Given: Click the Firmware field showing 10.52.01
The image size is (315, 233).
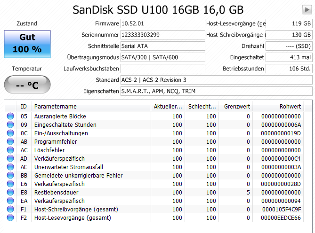Looking at the screenshot, I should pos(163,23).
